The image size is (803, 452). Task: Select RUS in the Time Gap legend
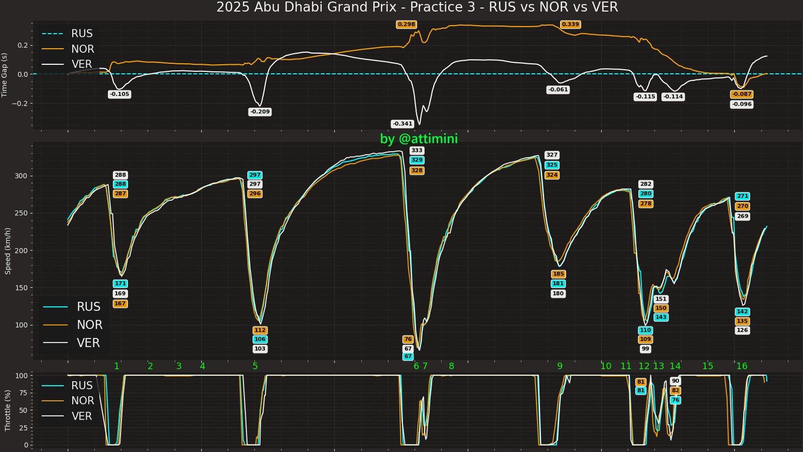pos(67,34)
